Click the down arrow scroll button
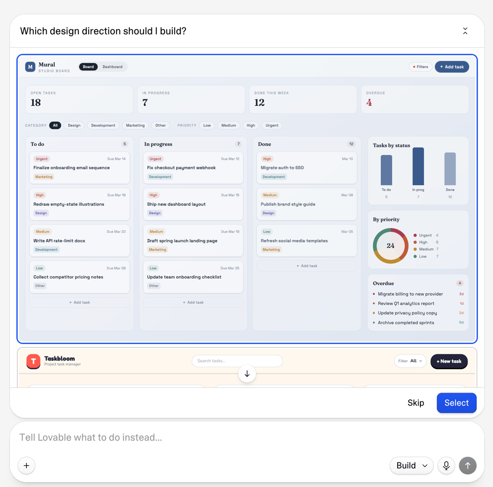This screenshot has width=493, height=487. point(247,374)
